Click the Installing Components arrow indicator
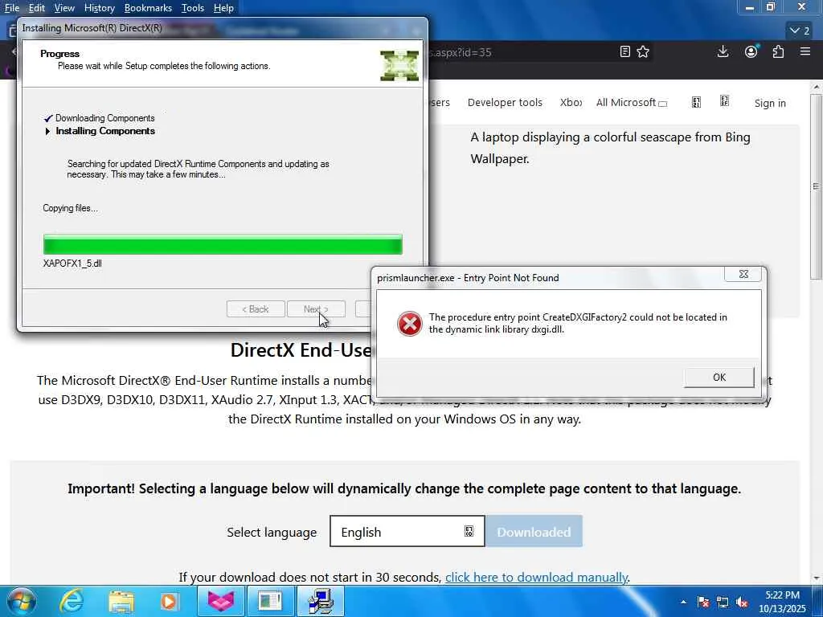The width and height of the screenshot is (823, 617). (x=47, y=131)
